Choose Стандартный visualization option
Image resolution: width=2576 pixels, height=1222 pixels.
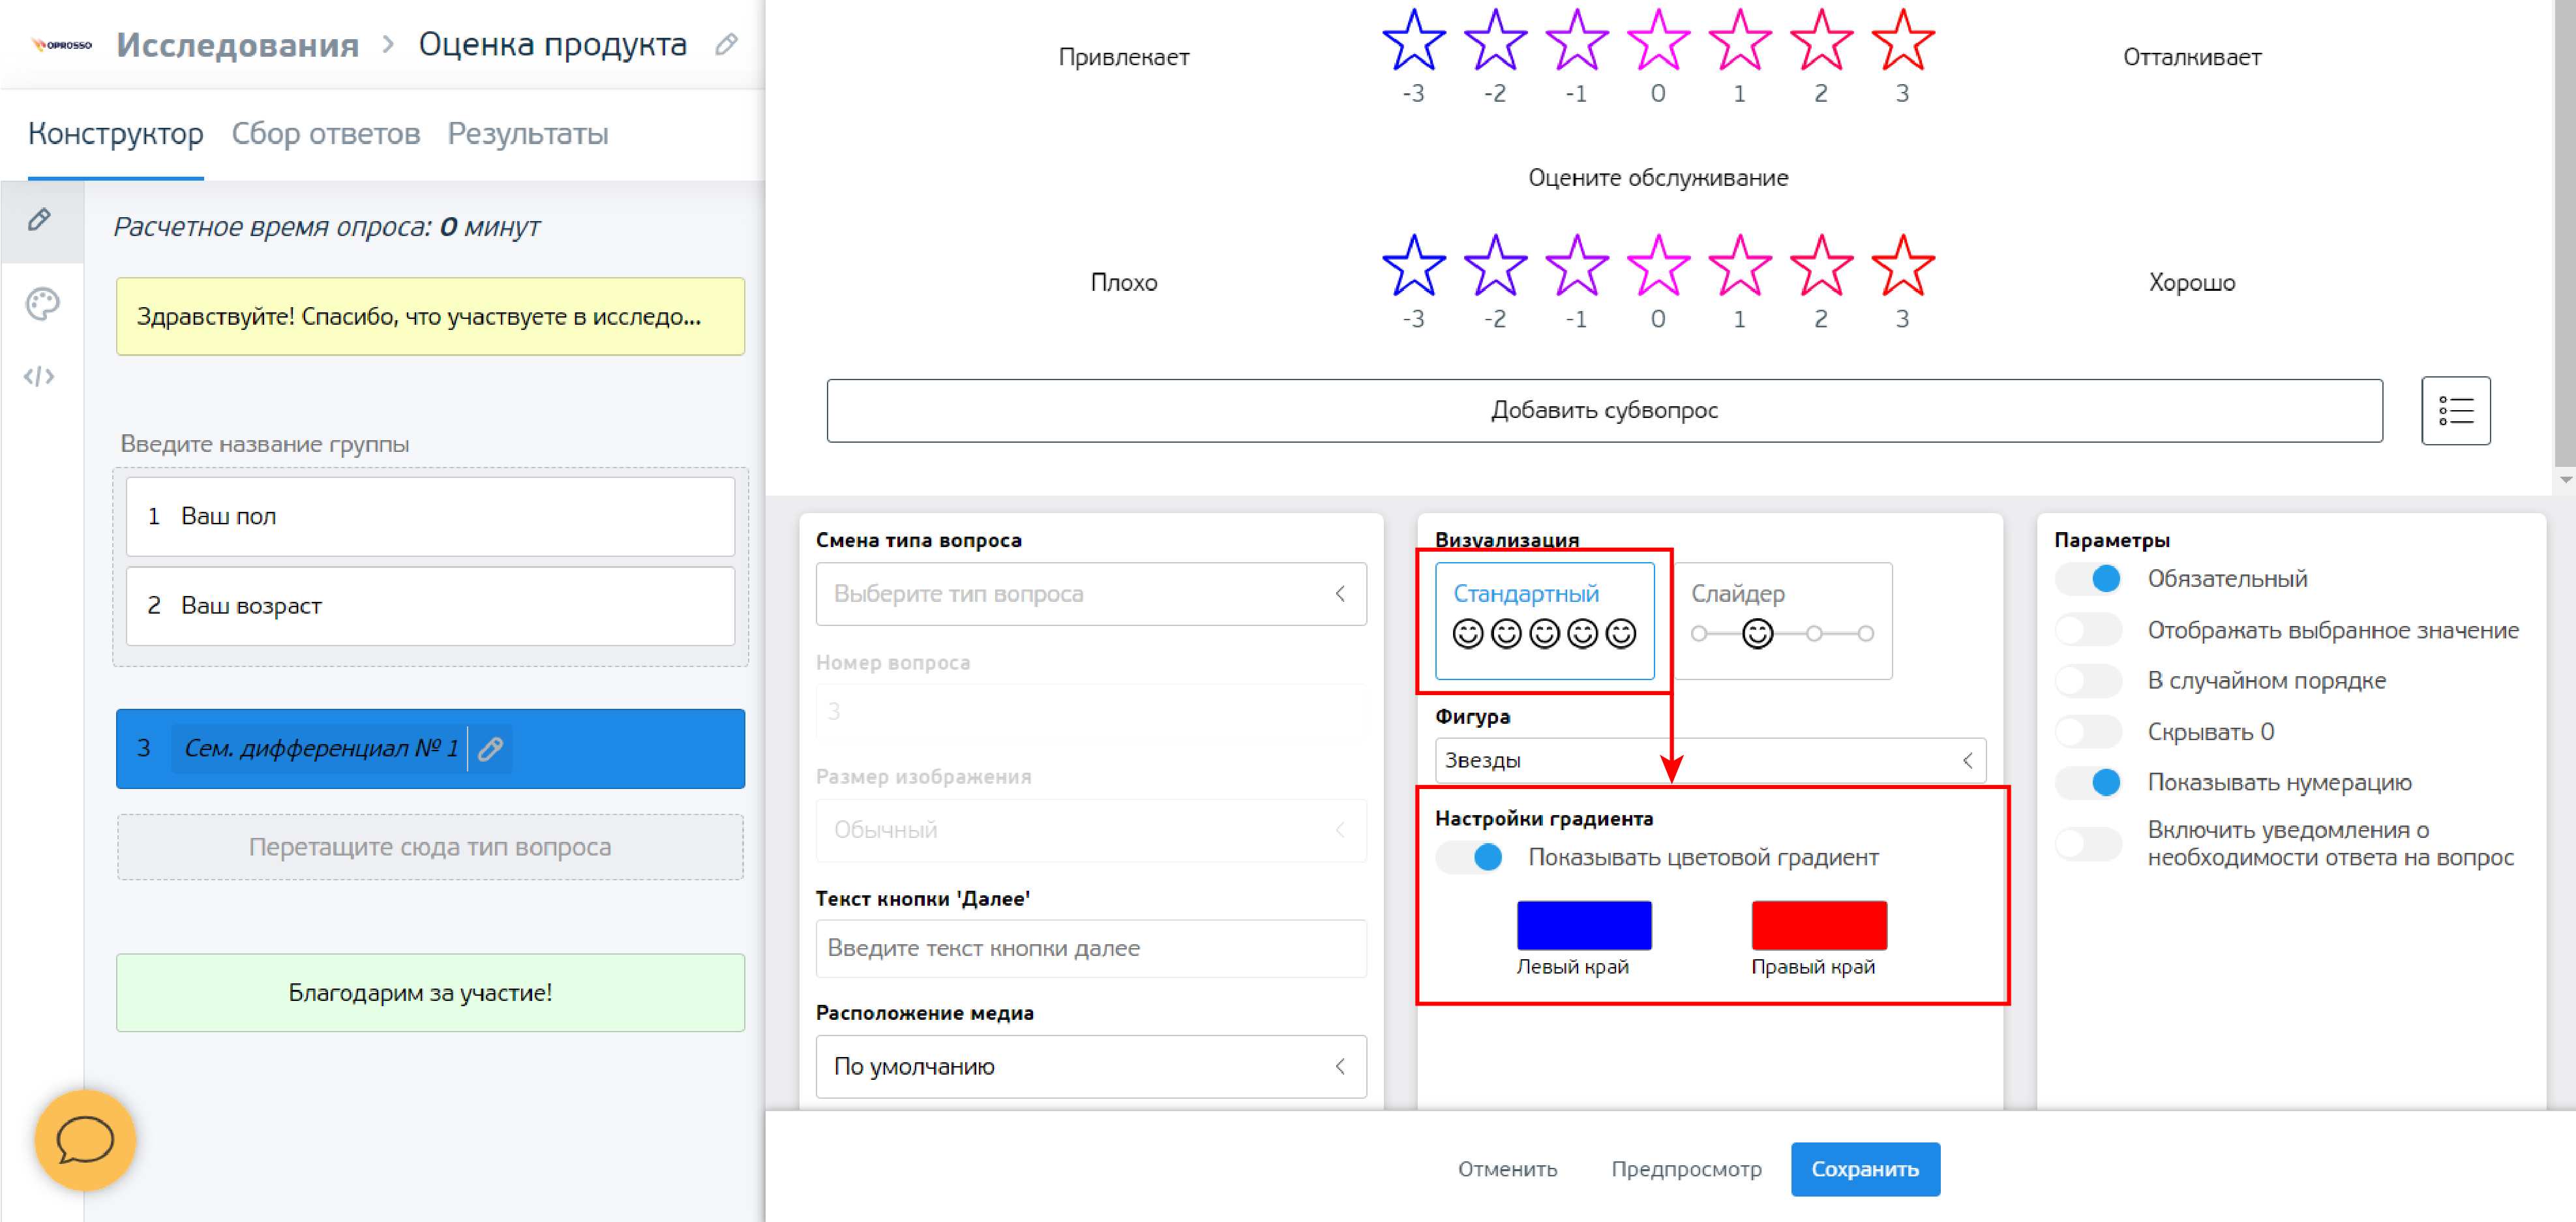click(x=1544, y=621)
